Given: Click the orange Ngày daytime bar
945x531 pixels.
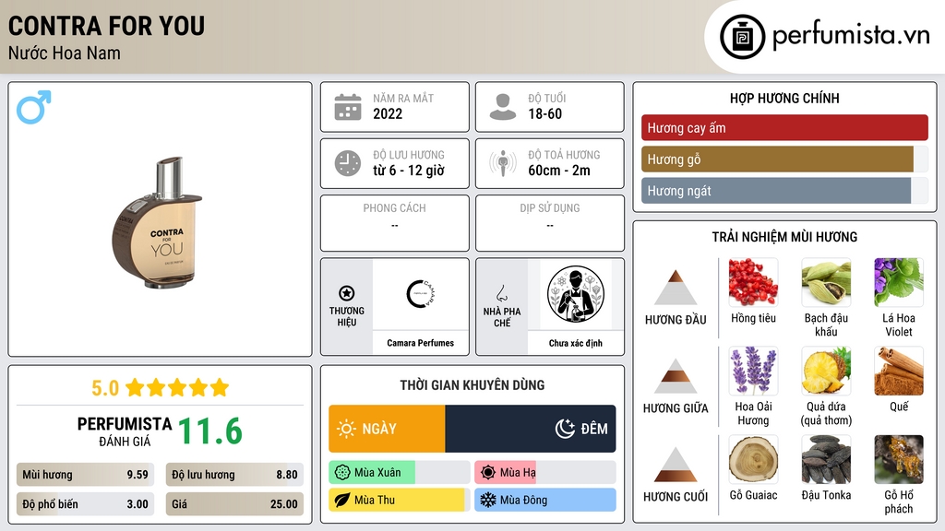Looking at the screenshot, I should point(387,429).
